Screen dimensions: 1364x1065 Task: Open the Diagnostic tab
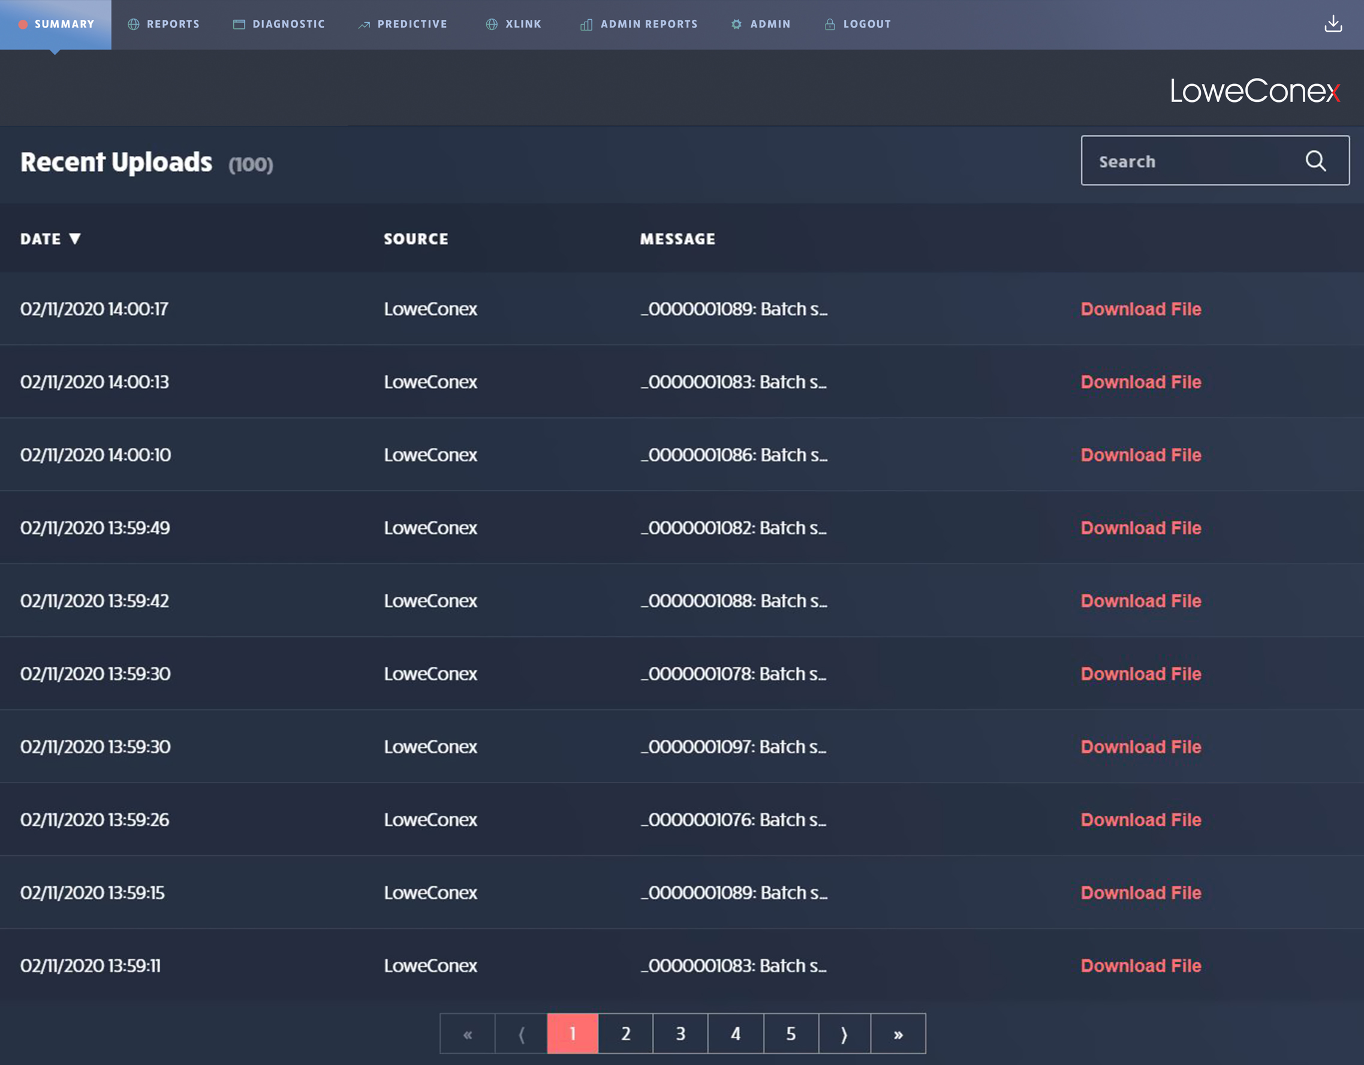click(x=279, y=25)
